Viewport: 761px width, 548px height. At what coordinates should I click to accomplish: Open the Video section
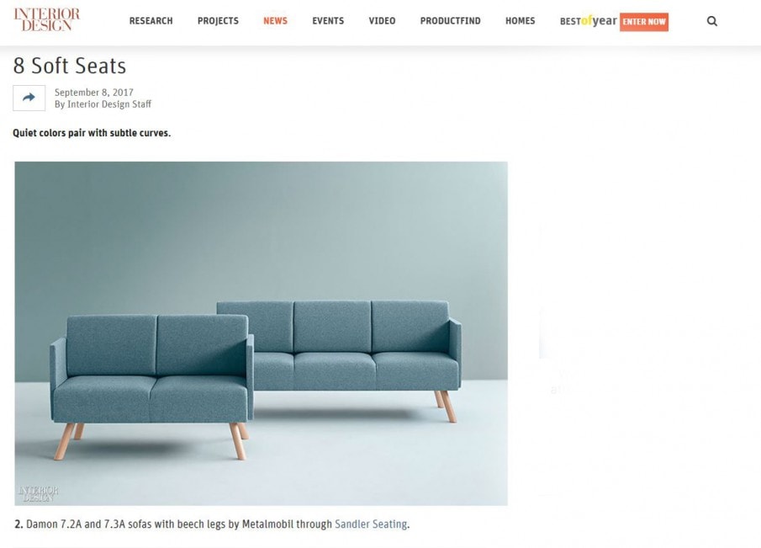click(x=382, y=21)
